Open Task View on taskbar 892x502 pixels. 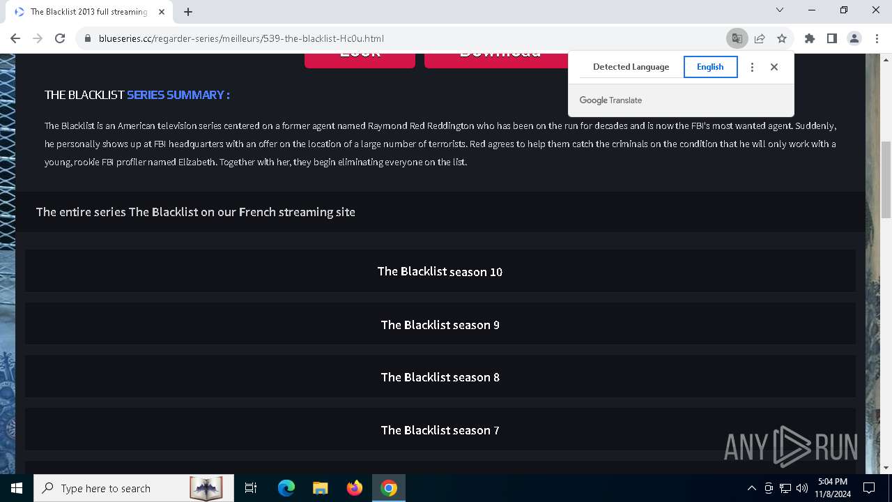(251, 488)
